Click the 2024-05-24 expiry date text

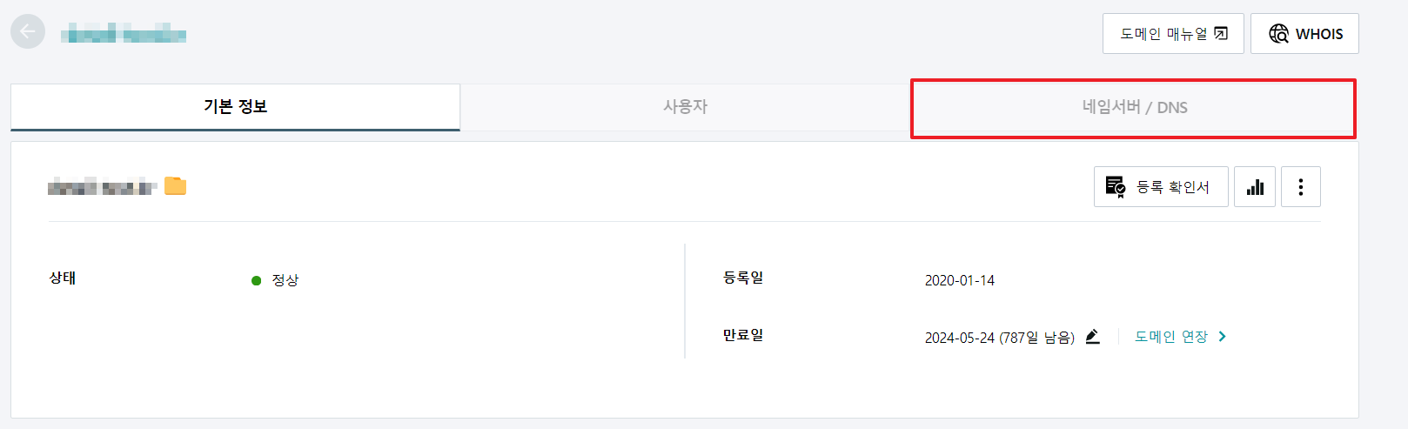(x=959, y=338)
